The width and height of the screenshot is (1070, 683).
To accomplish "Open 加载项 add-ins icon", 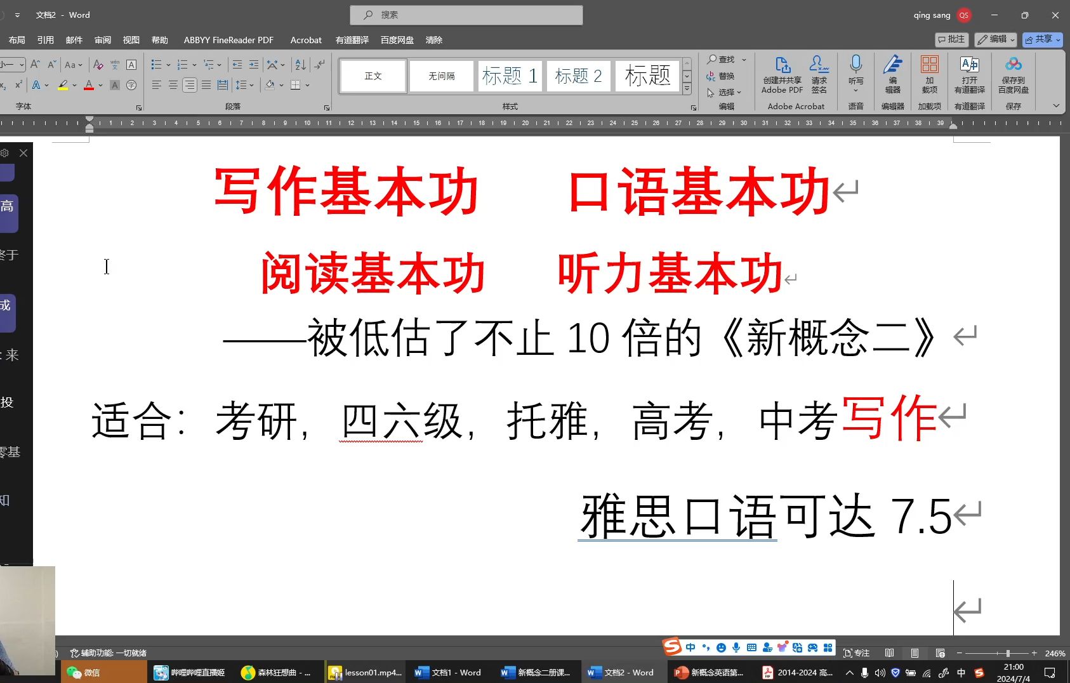I will coord(930,75).
